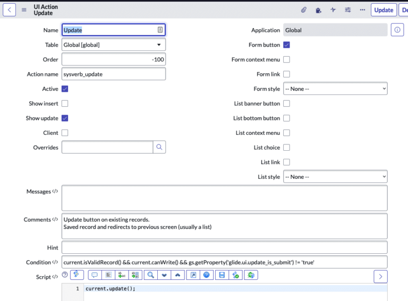The width and height of the screenshot is (408, 301).
Task: Click the script help question-mark circle
Action: (x=65, y=274)
